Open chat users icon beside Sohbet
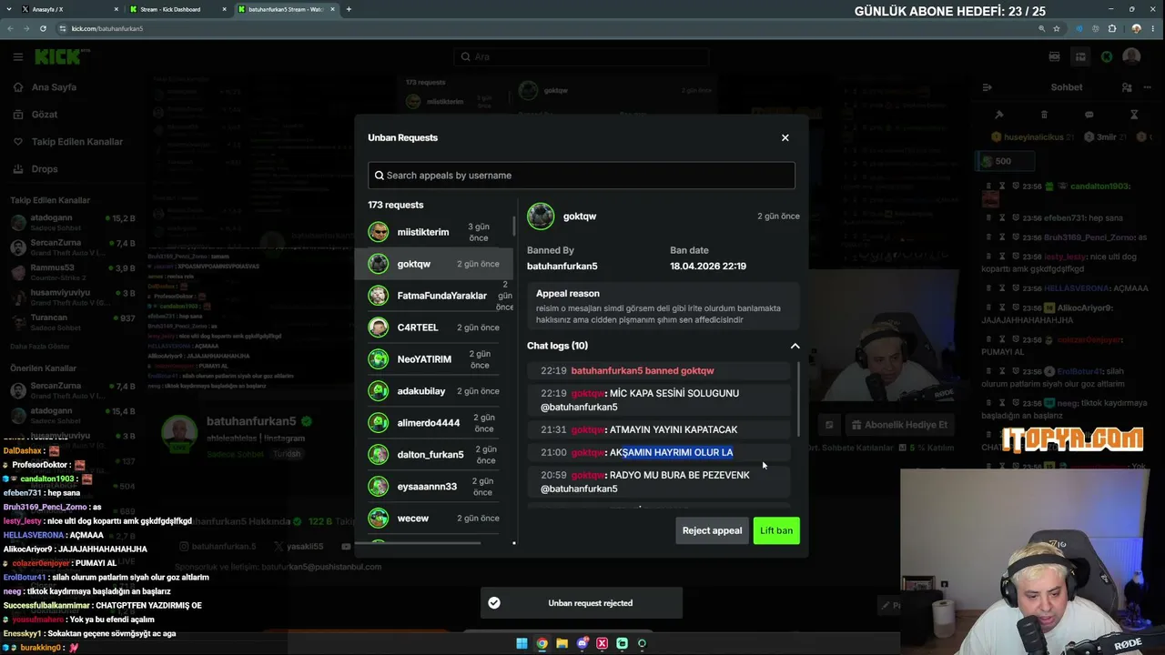This screenshot has height=655, width=1165. 1127,87
